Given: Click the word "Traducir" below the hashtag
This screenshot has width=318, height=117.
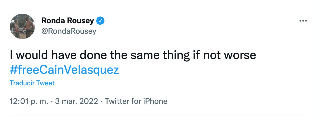Looking at the screenshot, I should click(x=22, y=83).
